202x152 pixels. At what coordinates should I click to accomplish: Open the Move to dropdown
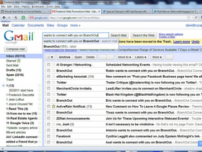coord(125,57)
